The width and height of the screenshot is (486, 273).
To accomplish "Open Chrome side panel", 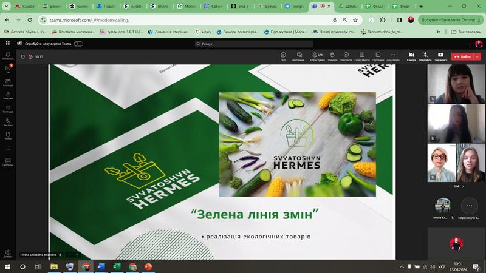I will 400,20.
